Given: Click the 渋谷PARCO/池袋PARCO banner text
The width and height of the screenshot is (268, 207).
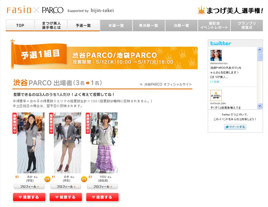Looking at the screenshot, I should tap(114, 55).
